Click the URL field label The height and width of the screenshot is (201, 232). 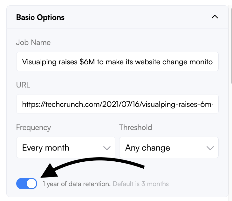pos(23,85)
